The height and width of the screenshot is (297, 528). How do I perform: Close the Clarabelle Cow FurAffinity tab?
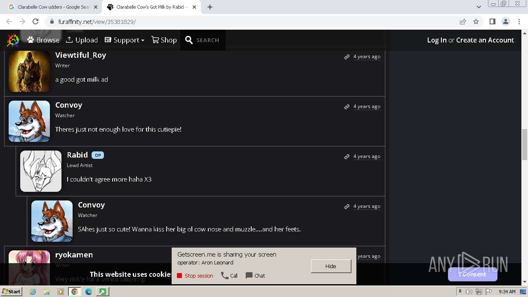[194, 7]
